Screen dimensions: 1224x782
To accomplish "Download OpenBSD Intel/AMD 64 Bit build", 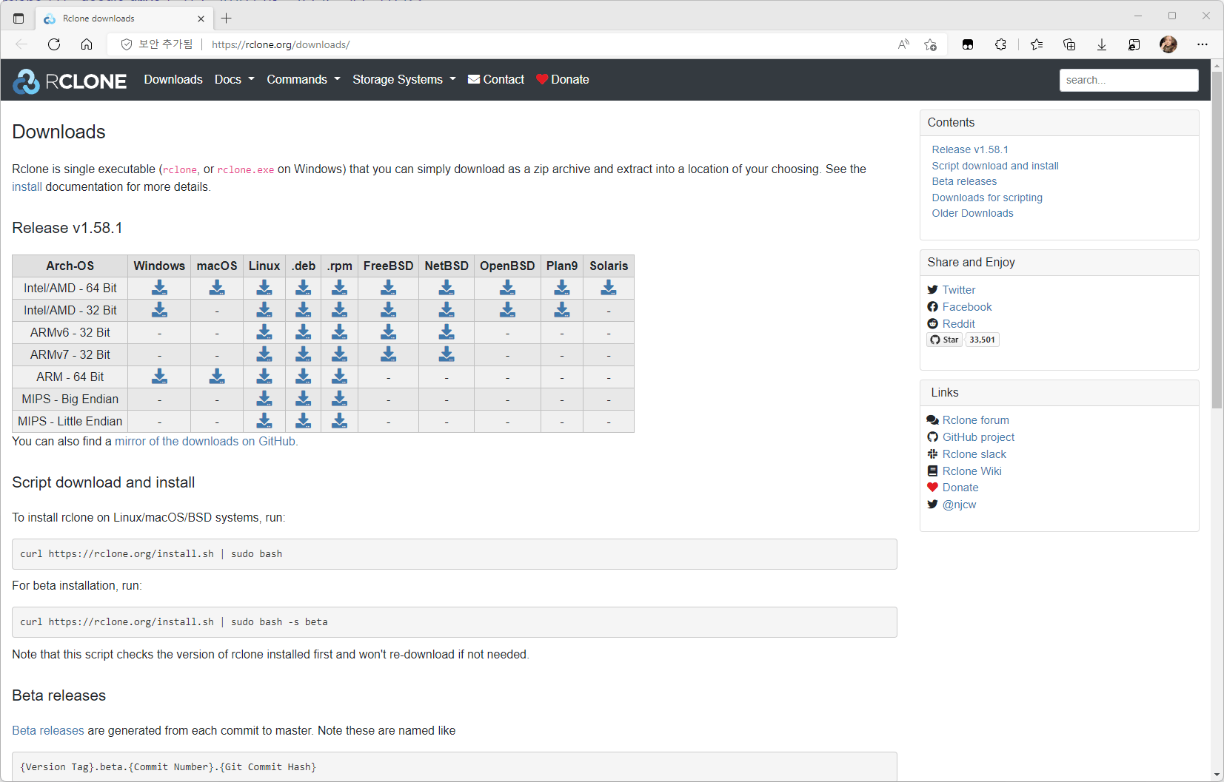I will 507,288.
